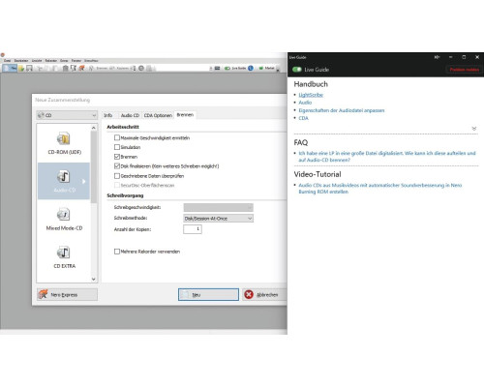This screenshot has height=387, width=484.
Task: Click the arrow beside Audio-CD entry
Action: [83, 181]
